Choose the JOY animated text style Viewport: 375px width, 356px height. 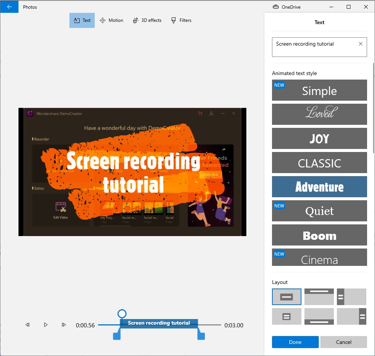(x=319, y=138)
